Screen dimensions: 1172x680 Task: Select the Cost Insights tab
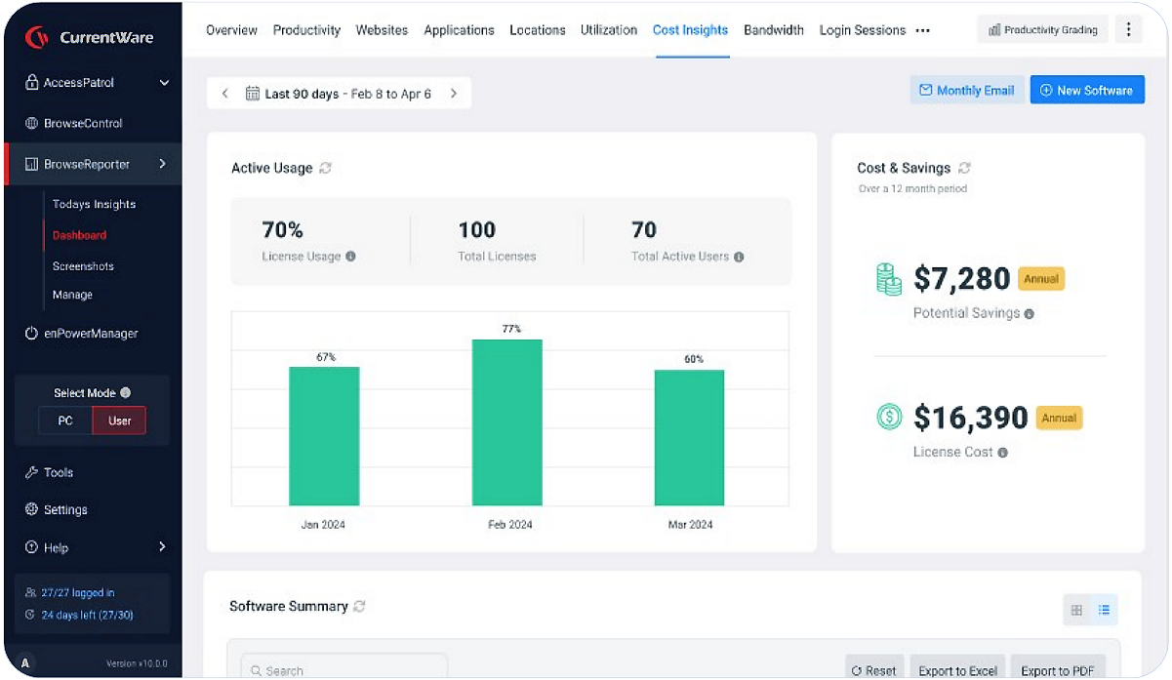coord(690,30)
